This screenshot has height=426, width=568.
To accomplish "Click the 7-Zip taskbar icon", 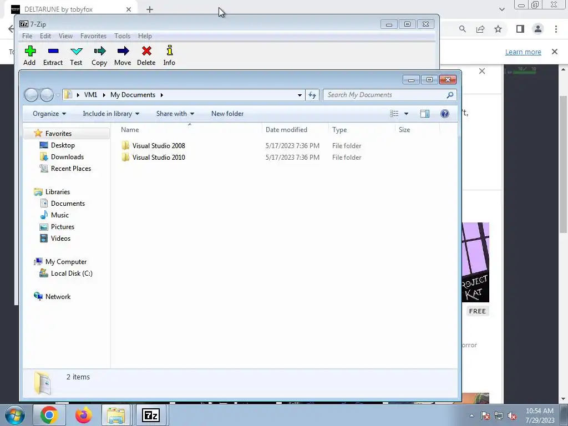I will 150,415.
